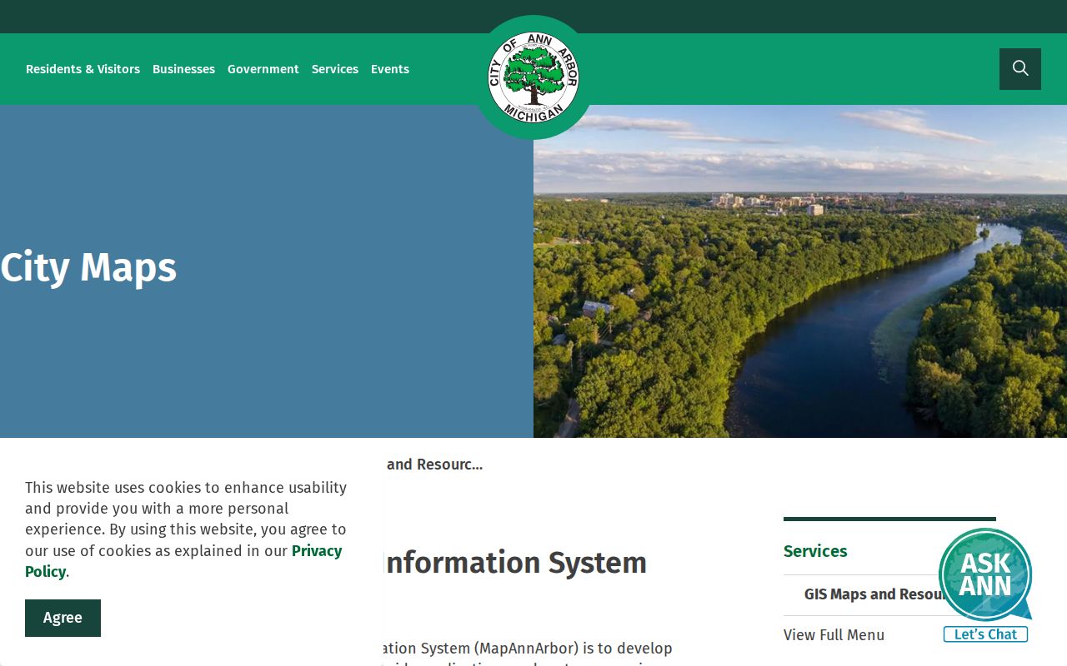Image resolution: width=1067 pixels, height=666 pixels.
Task: Click the aerial river hero image
Action: click(x=800, y=271)
